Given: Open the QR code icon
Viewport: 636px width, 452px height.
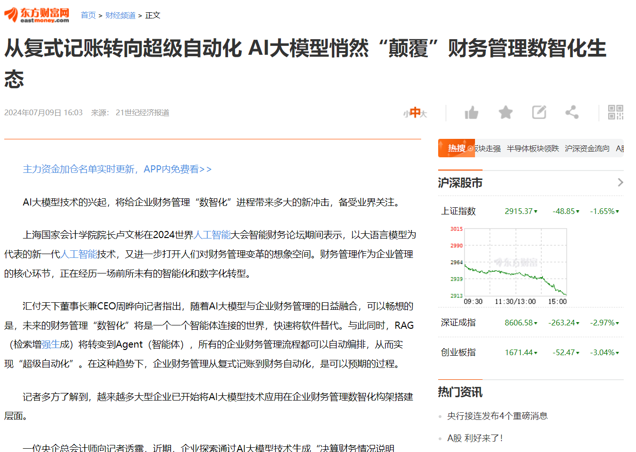Looking at the screenshot, I should pyautogui.click(x=615, y=112).
